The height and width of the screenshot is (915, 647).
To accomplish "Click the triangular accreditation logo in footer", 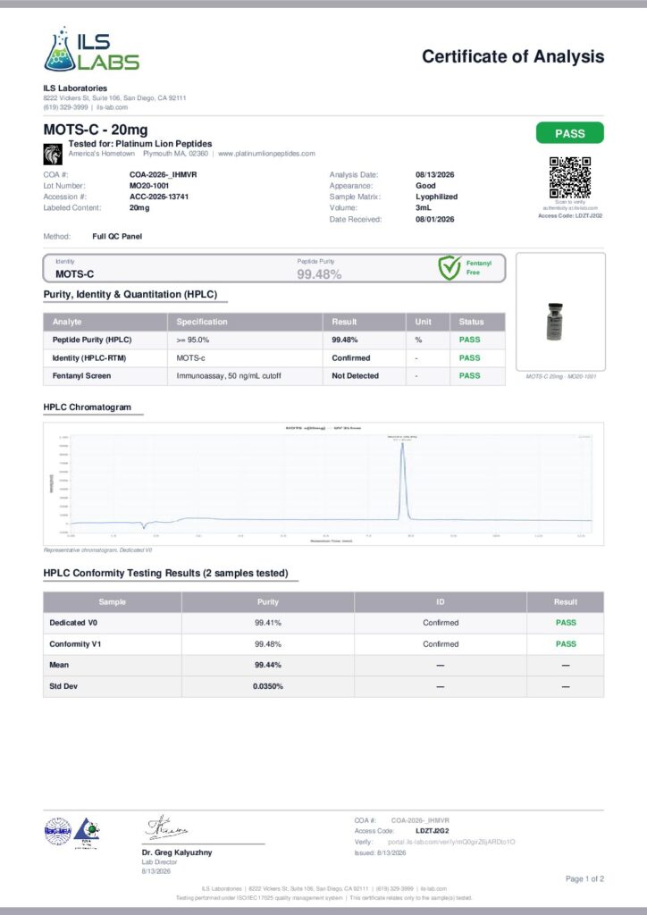I will (87, 832).
